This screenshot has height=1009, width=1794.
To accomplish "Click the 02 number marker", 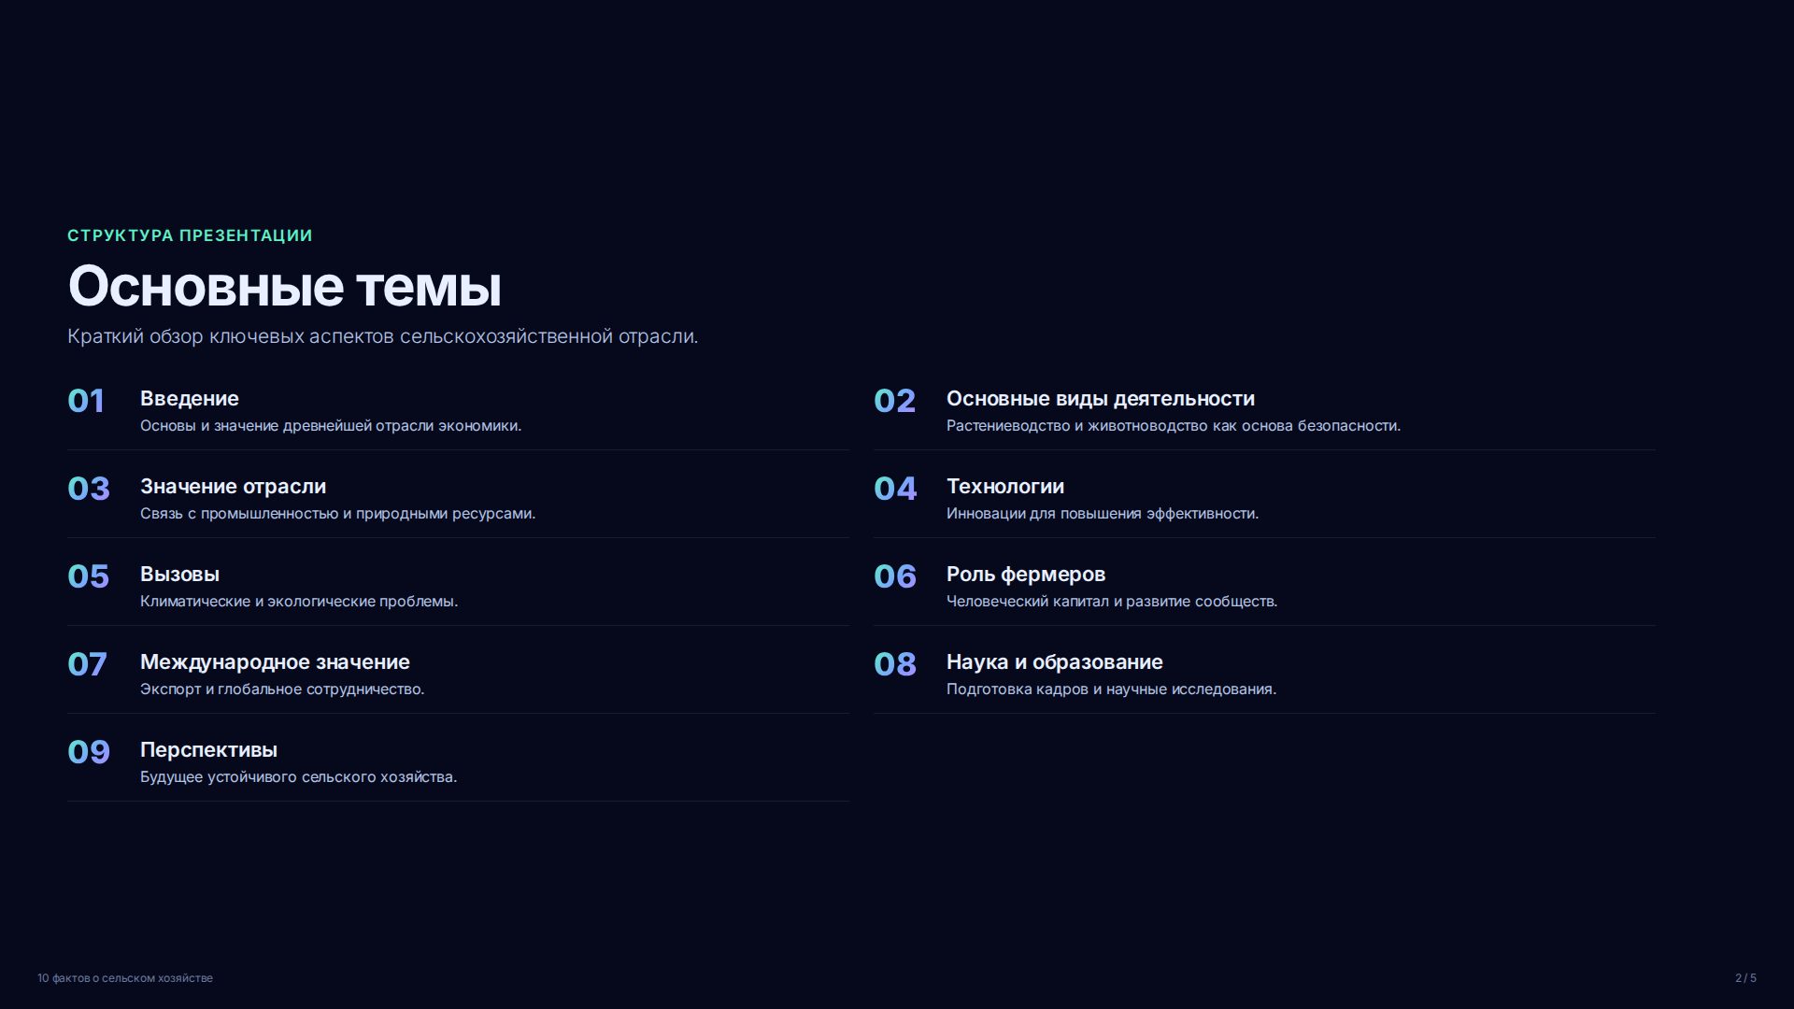I will click(x=894, y=401).
